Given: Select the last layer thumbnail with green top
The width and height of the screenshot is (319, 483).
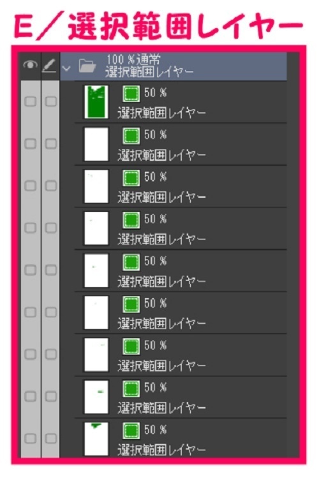Looking at the screenshot, I should 96,438.
